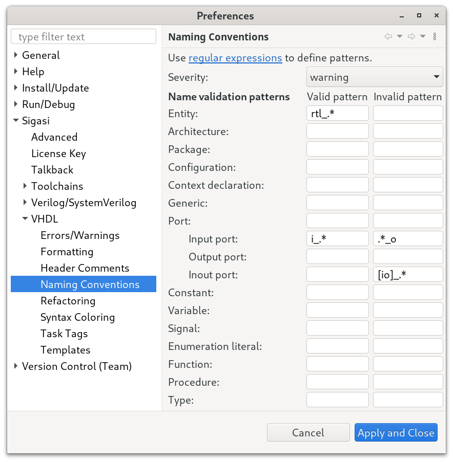
Task: Open the forward history dropdown arrow
Action: 423,36
